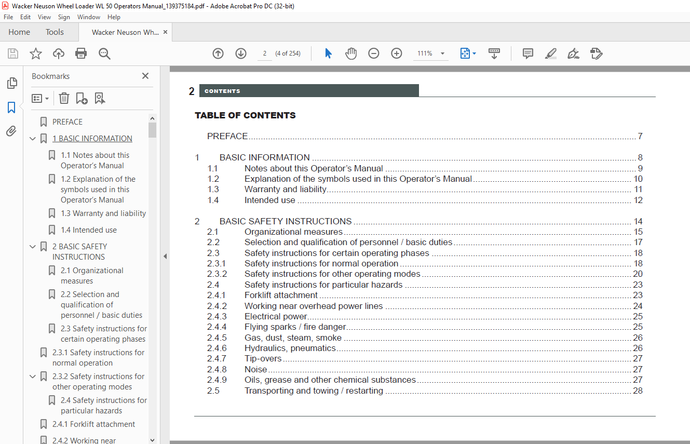Select bookmark 1.1 Notes about this Operator's Manual
Viewport: 690px width, 444px height.
coord(95,160)
